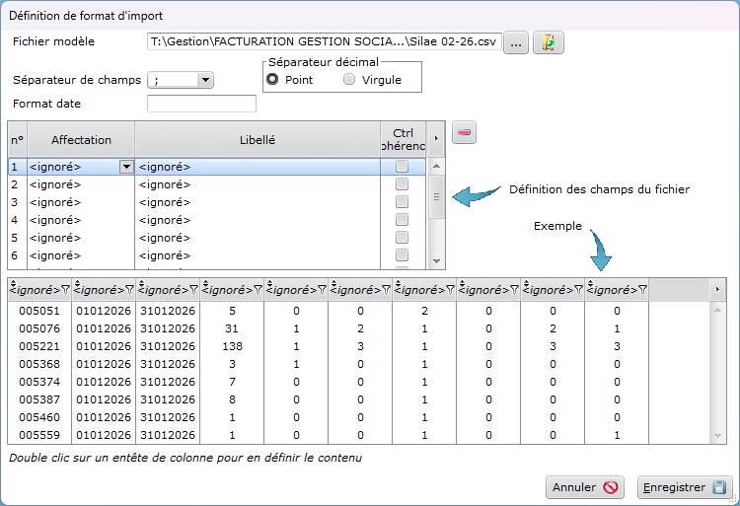The image size is (740, 506).
Task: Select the Virgule decimal separator
Action: click(349, 79)
